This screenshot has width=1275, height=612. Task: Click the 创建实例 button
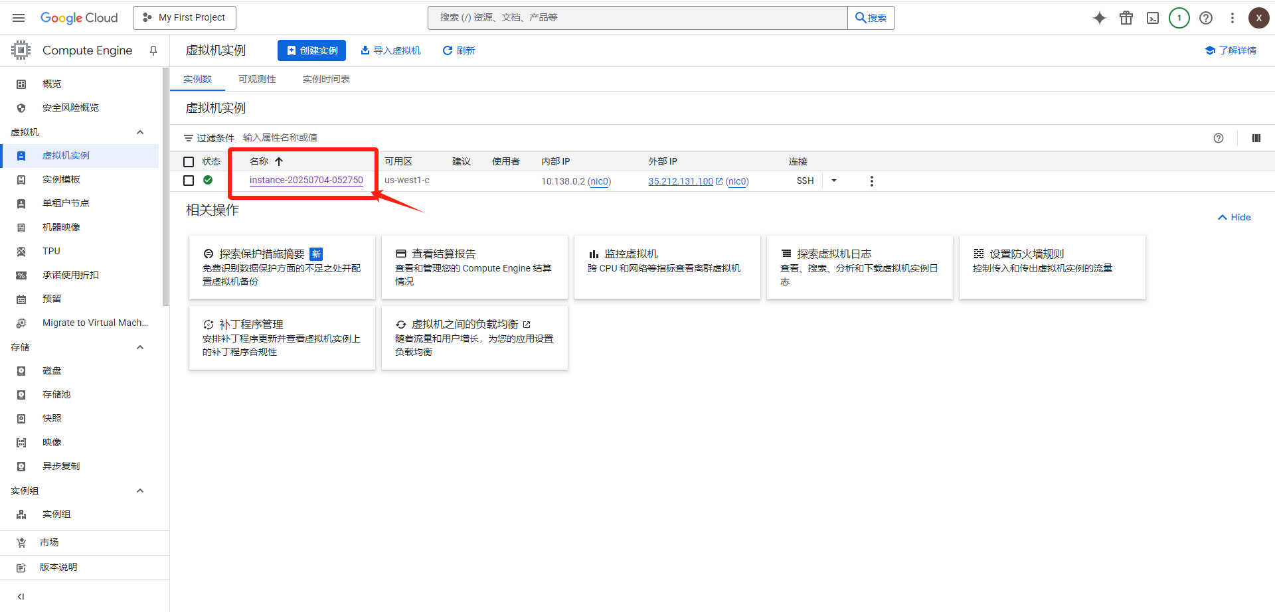(311, 50)
